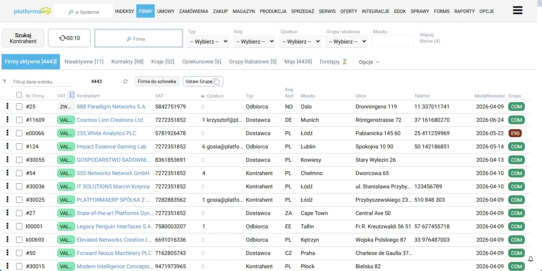This screenshot has height=271, width=542.
Task: Click the Firmy search input
Action: pos(139,38)
